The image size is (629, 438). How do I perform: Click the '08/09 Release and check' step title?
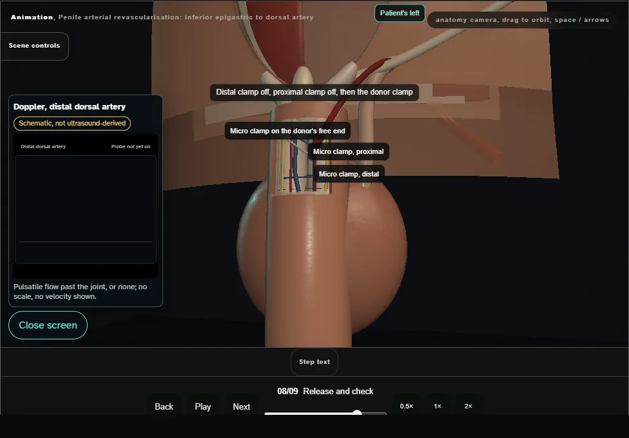pos(325,391)
